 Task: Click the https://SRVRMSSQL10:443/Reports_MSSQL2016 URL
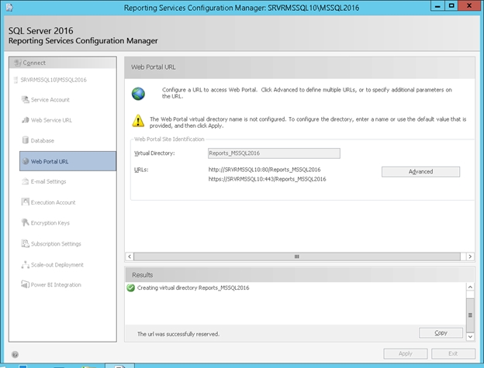[x=267, y=179]
